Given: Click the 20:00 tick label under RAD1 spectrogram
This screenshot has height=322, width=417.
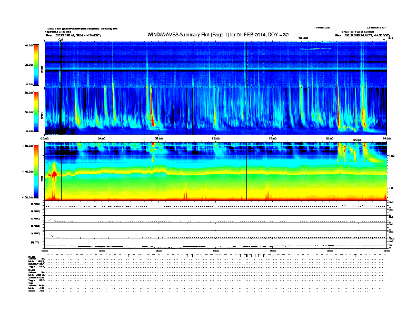Looking at the screenshot, I should (330, 138).
